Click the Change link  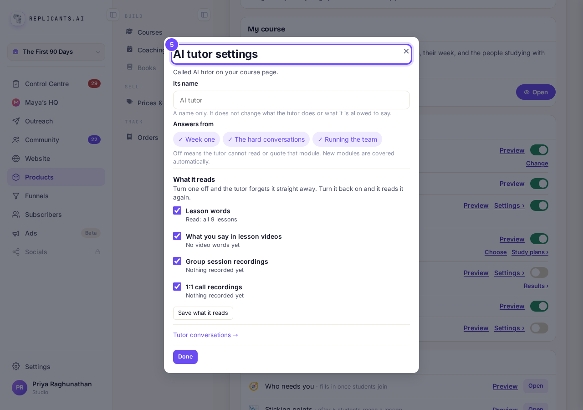(x=537, y=164)
